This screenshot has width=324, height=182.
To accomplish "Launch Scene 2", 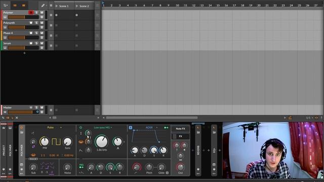I will pyautogui.click(x=77, y=6).
